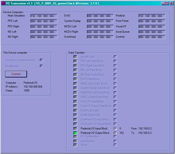The image size is (175, 154).
Task: Uncheck Pedestal I/O Input Block checkbox
Action: click(115, 128)
